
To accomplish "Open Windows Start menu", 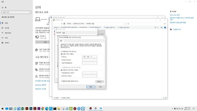I will [x=2, y=109].
